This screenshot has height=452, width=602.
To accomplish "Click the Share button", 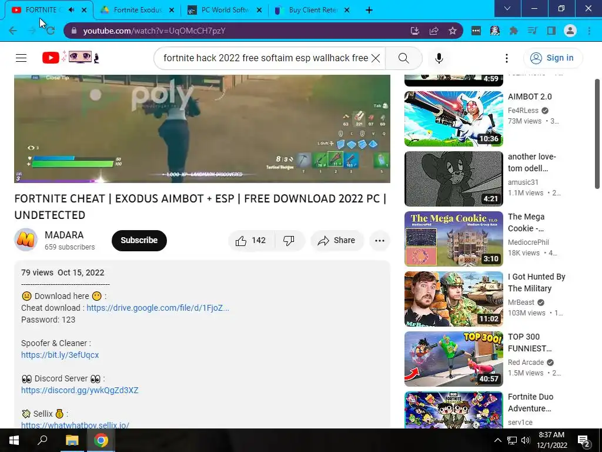I will [x=337, y=241].
